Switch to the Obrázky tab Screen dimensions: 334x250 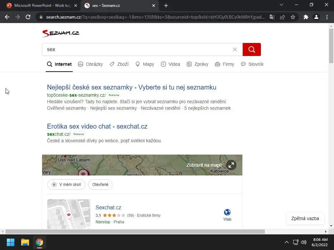point(90,64)
